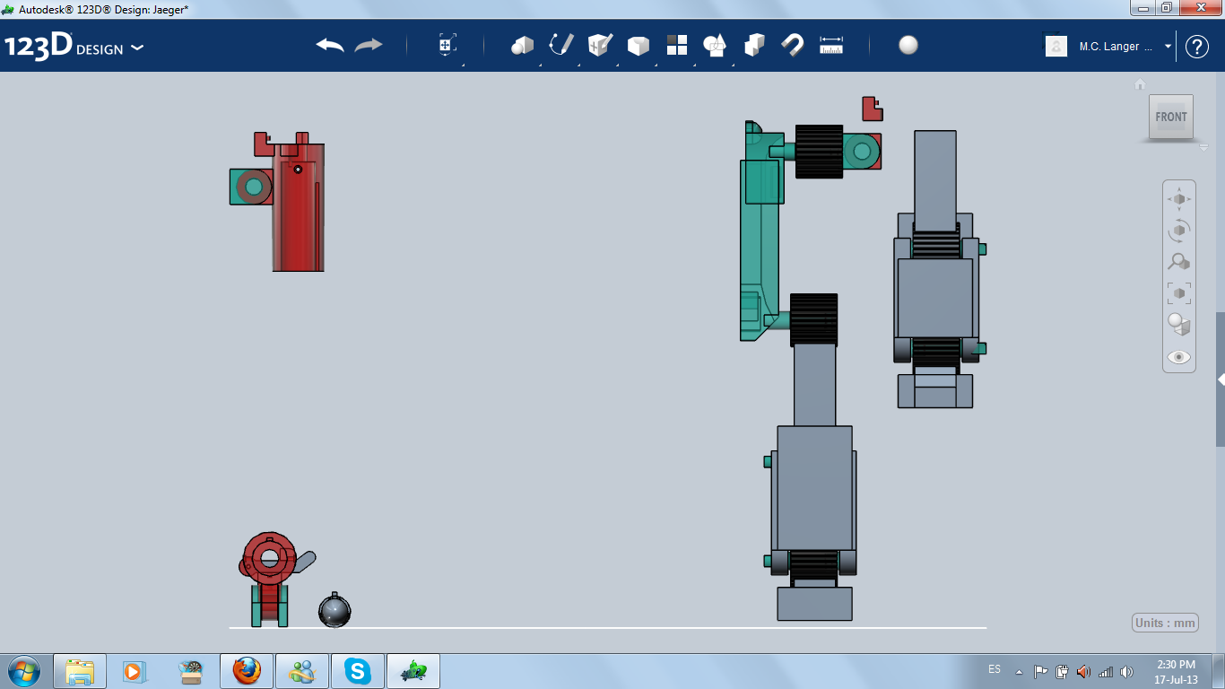Open the clock showing 2:30 PM
Screen dimensions: 1225x689
pyautogui.click(x=1177, y=671)
